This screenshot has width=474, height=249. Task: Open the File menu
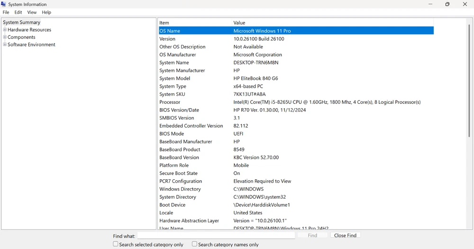(x=6, y=12)
